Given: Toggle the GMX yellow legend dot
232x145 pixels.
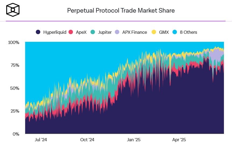Looking at the screenshot, I should pyautogui.click(x=154, y=32).
